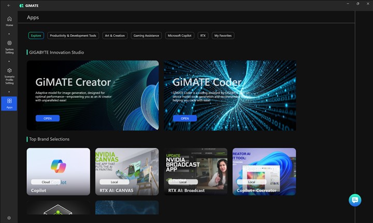Viewport: 373px width, 223px height.
Task: Open the RTX AI: Broadcast card
Action: click(196, 171)
